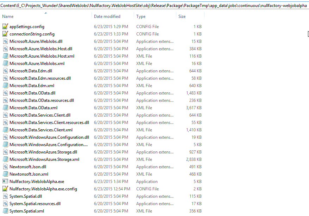
Task: Select the Microsoft.Azure.WebJobs.dll file name
Action: point(36,41)
